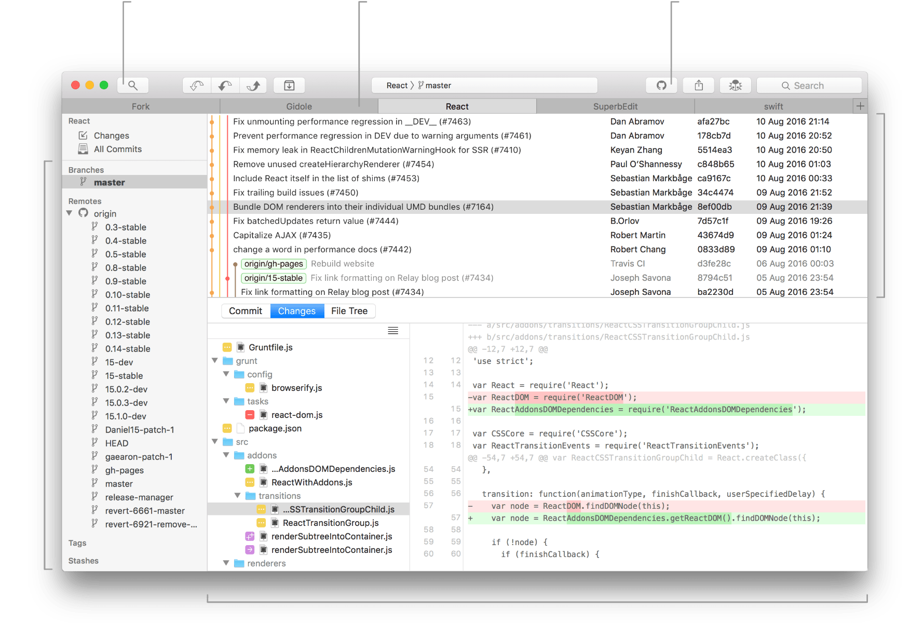Click the Pull toolbar icon
Viewport: 924px width, 623px height.
coord(225,85)
